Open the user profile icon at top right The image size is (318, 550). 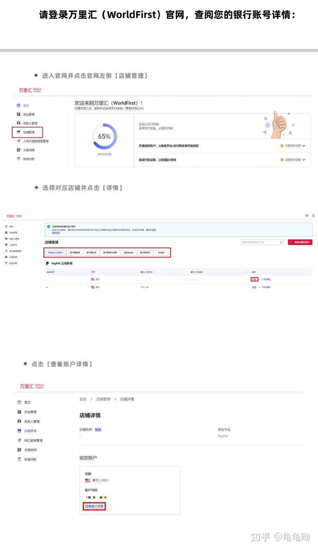click(x=313, y=216)
